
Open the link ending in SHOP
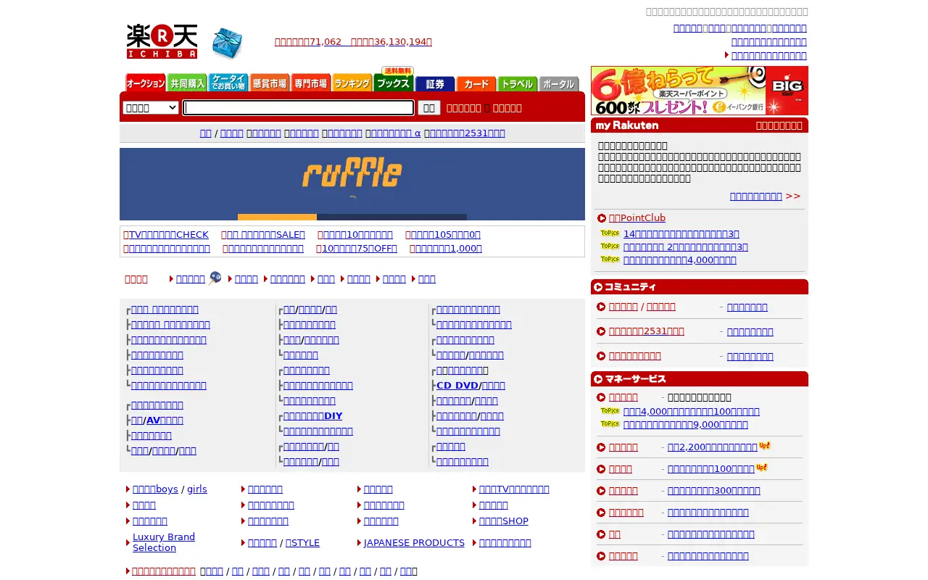[504, 521]
